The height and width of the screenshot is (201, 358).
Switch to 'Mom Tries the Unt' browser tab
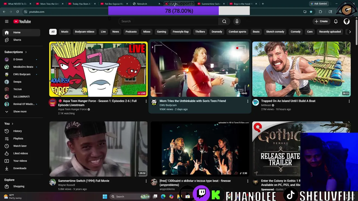coord(49,4)
